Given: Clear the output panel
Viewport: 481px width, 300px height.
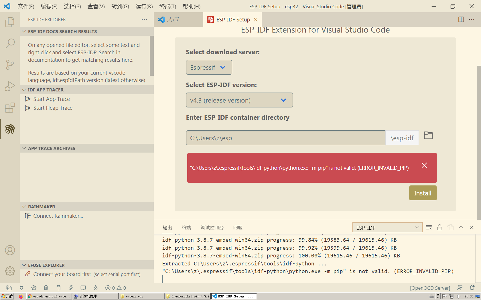Looking at the screenshot, I should 429,227.
